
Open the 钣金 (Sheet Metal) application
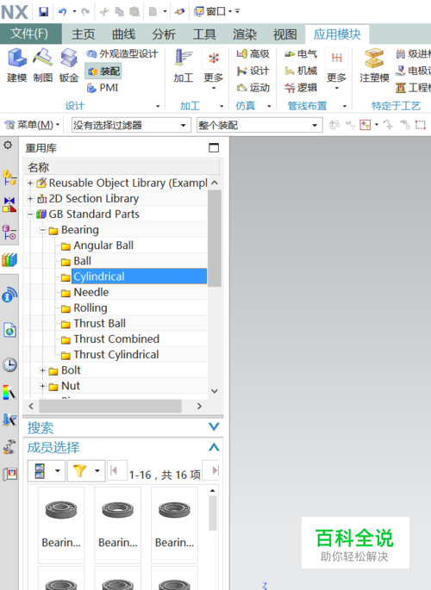tap(69, 65)
